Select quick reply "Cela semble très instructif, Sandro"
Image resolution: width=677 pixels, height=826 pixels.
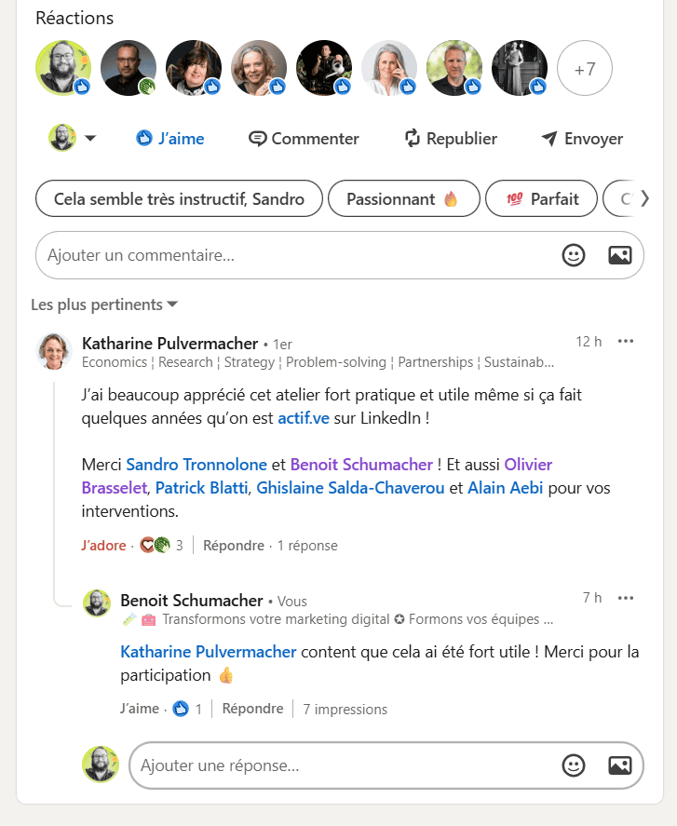(x=179, y=198)
